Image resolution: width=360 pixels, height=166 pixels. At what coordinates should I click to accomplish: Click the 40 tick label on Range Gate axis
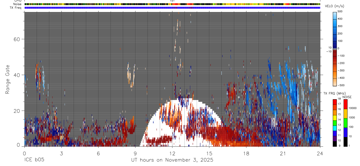tap(17, 75)
